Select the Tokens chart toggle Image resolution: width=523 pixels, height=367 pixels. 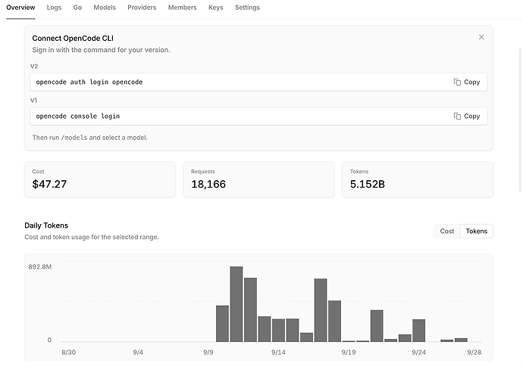476,231
